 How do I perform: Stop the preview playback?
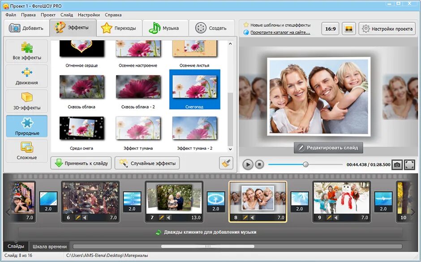pos(259,165)
